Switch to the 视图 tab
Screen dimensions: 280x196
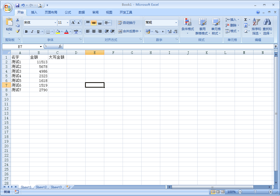109,12
